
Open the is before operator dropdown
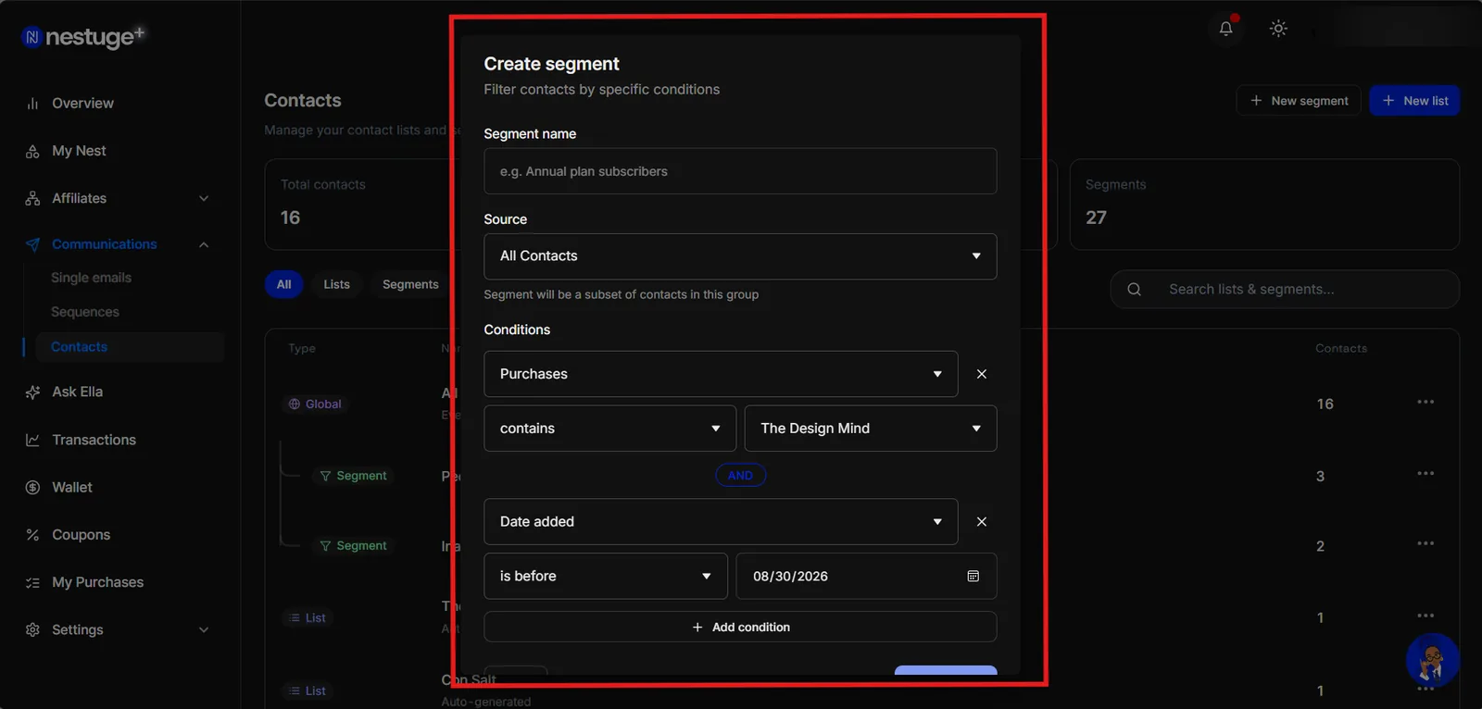606,576
